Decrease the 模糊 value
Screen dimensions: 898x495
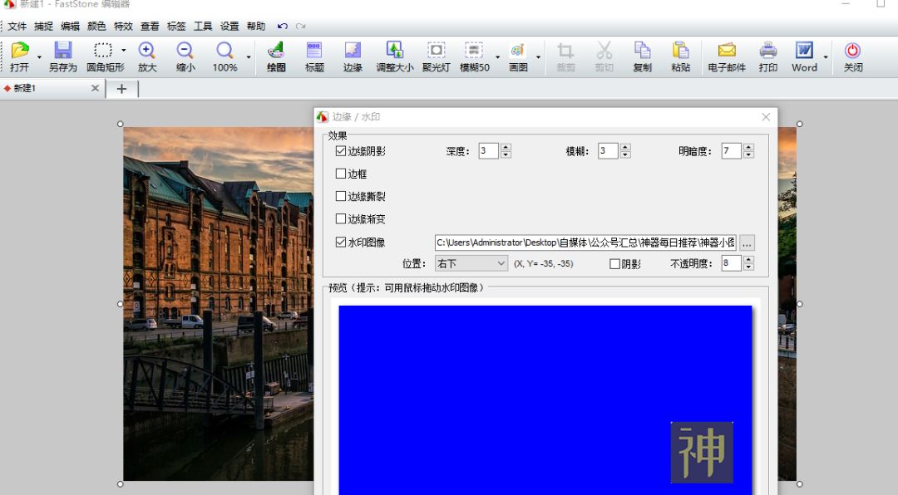[x=625, y=154]
